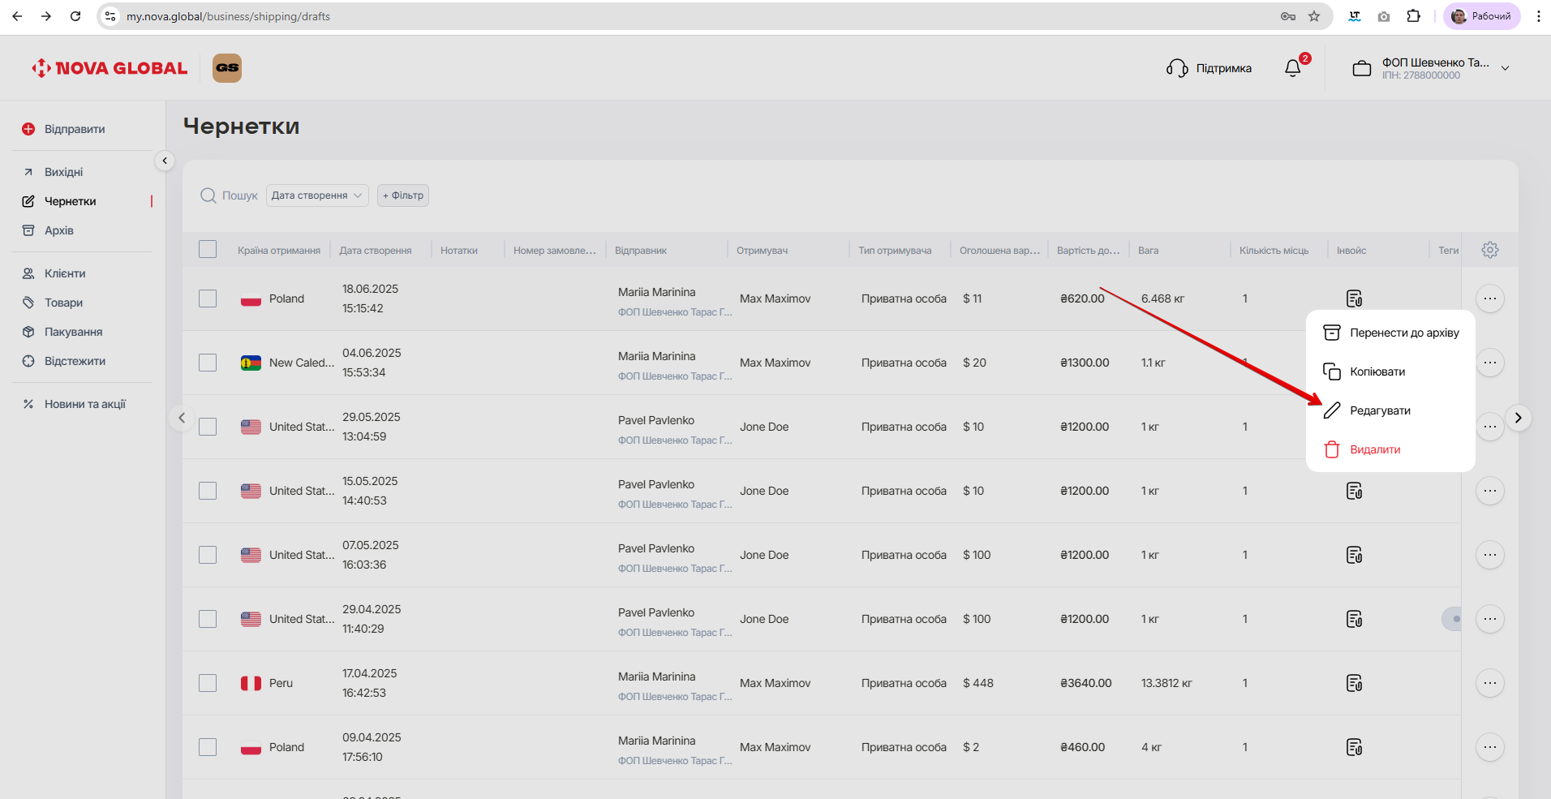Click the headset support icon
The image size is (1551, 799).
click(x=1177, y=68)
